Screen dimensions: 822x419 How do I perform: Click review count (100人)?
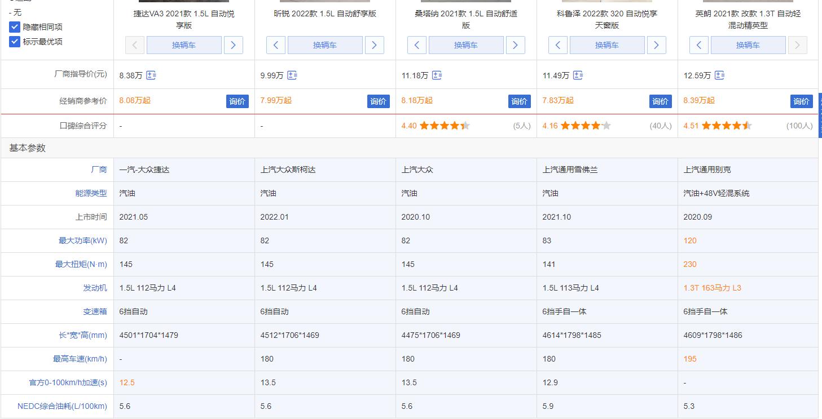tap(799, 126)
